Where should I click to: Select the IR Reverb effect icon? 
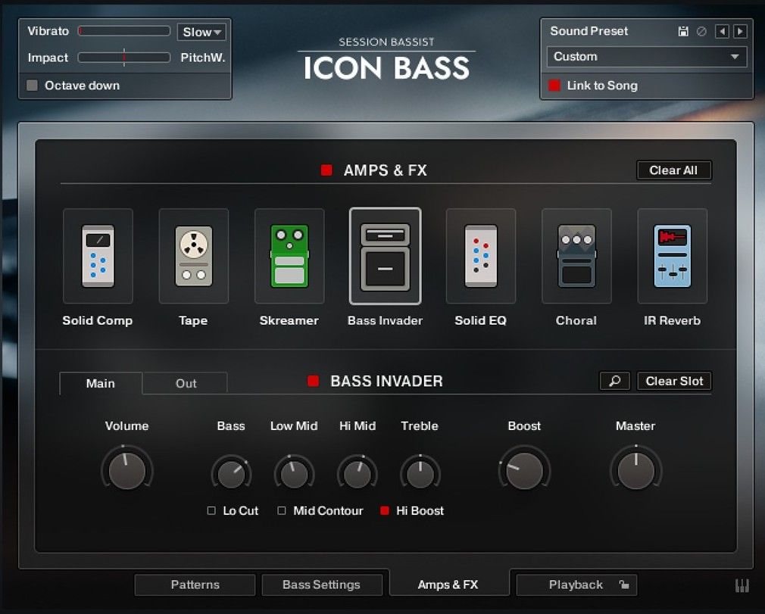click(x=672, y=256)
